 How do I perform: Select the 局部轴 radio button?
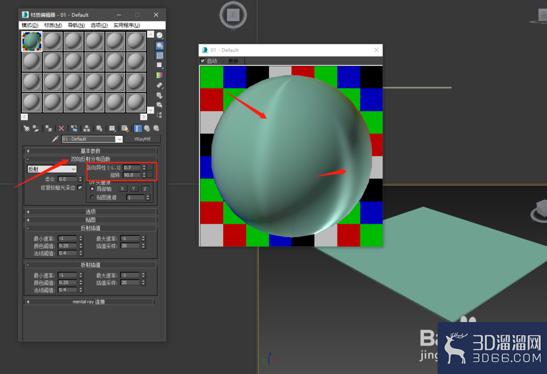pyautogui.click(x=92, y=189)
